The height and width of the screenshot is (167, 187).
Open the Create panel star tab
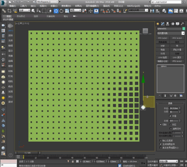point(158,24)
